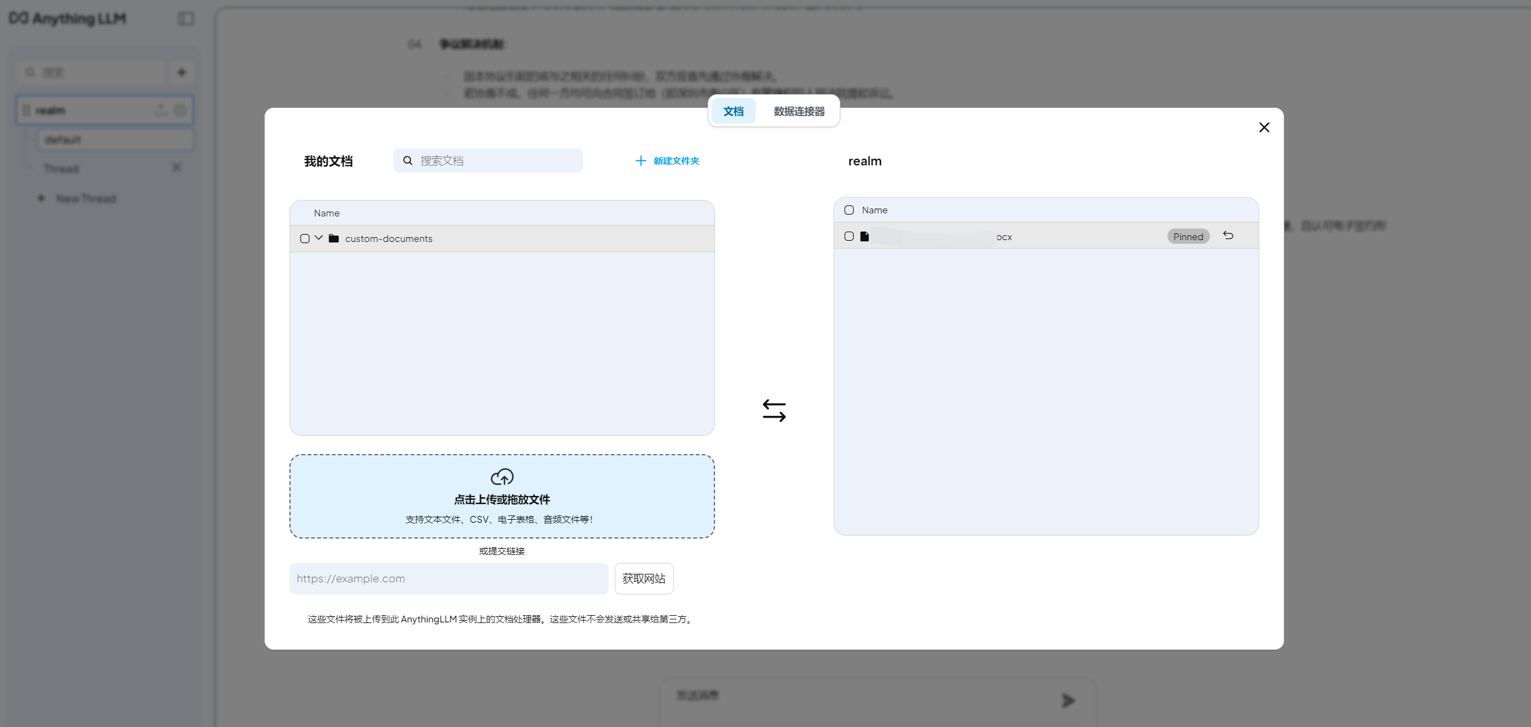This screenshot has width=1531, height=727.
Task: Click the https://example.com URL input
Action: (448, 578)
